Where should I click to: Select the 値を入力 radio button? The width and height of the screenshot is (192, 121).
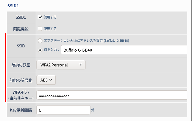coord(40,50)
